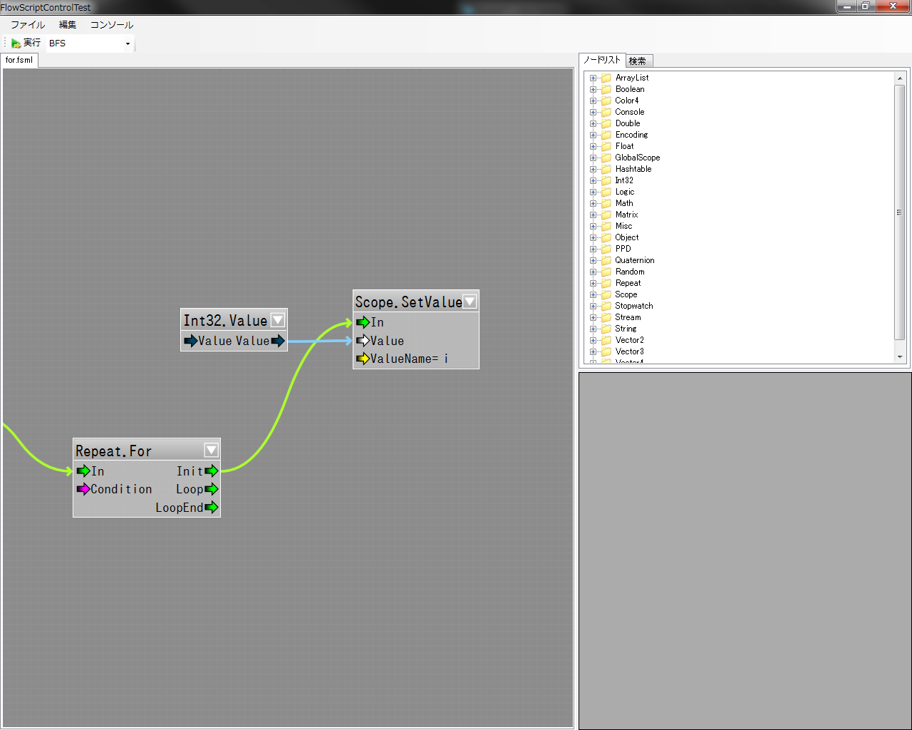Switch to the 検索 tab
Viewport: 912px width, 730px height.
point(638,61)
